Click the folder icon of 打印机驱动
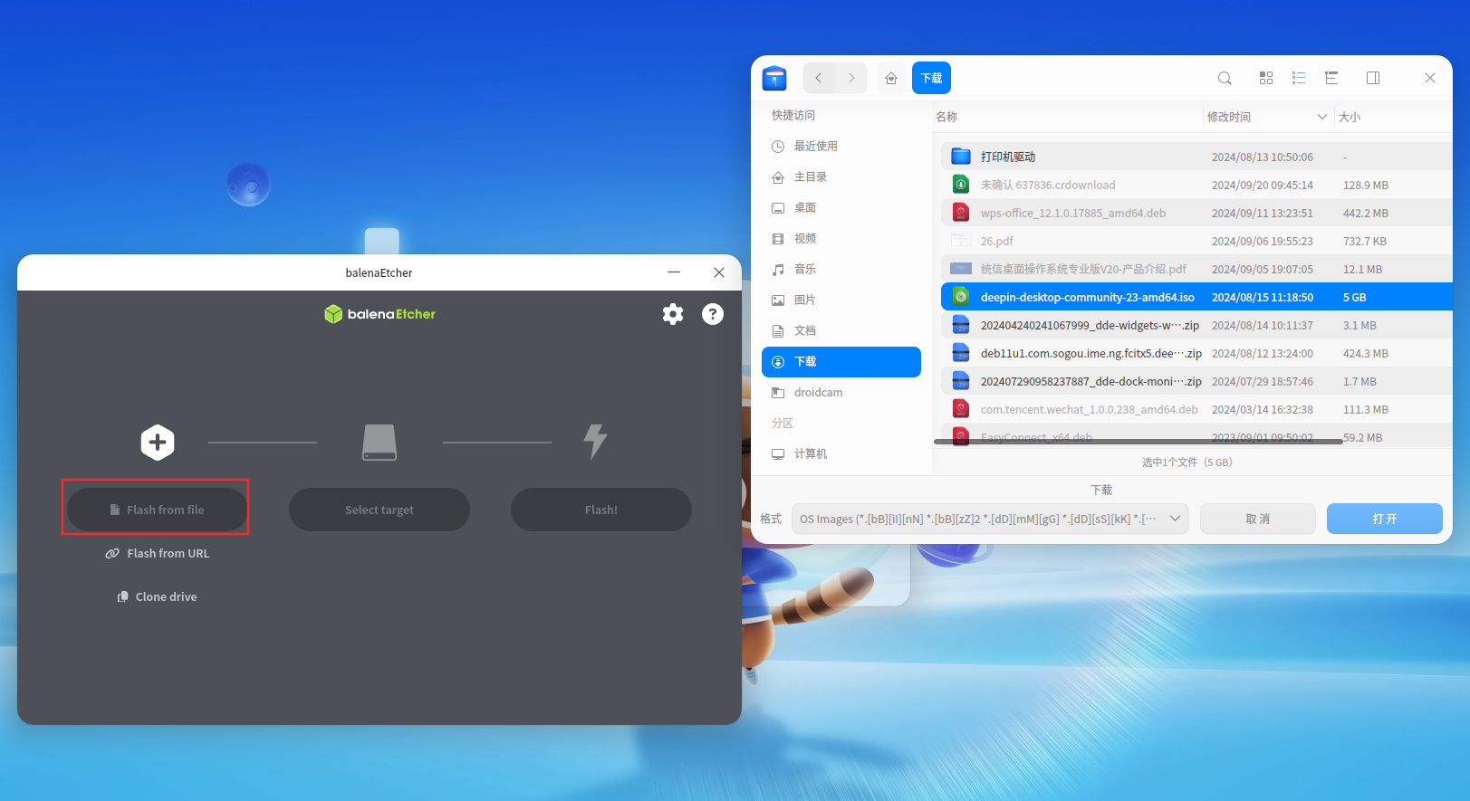 [961, 157]
